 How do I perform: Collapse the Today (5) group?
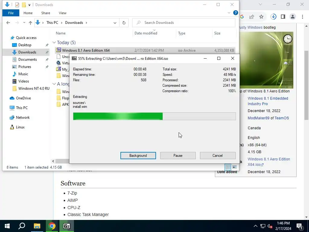[54, 42]
